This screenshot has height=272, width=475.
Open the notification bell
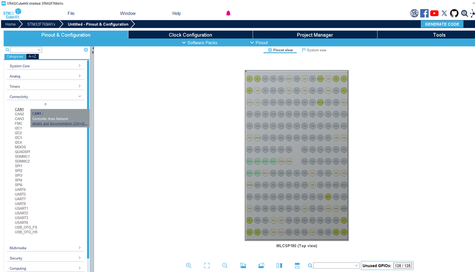pos(228,13)
